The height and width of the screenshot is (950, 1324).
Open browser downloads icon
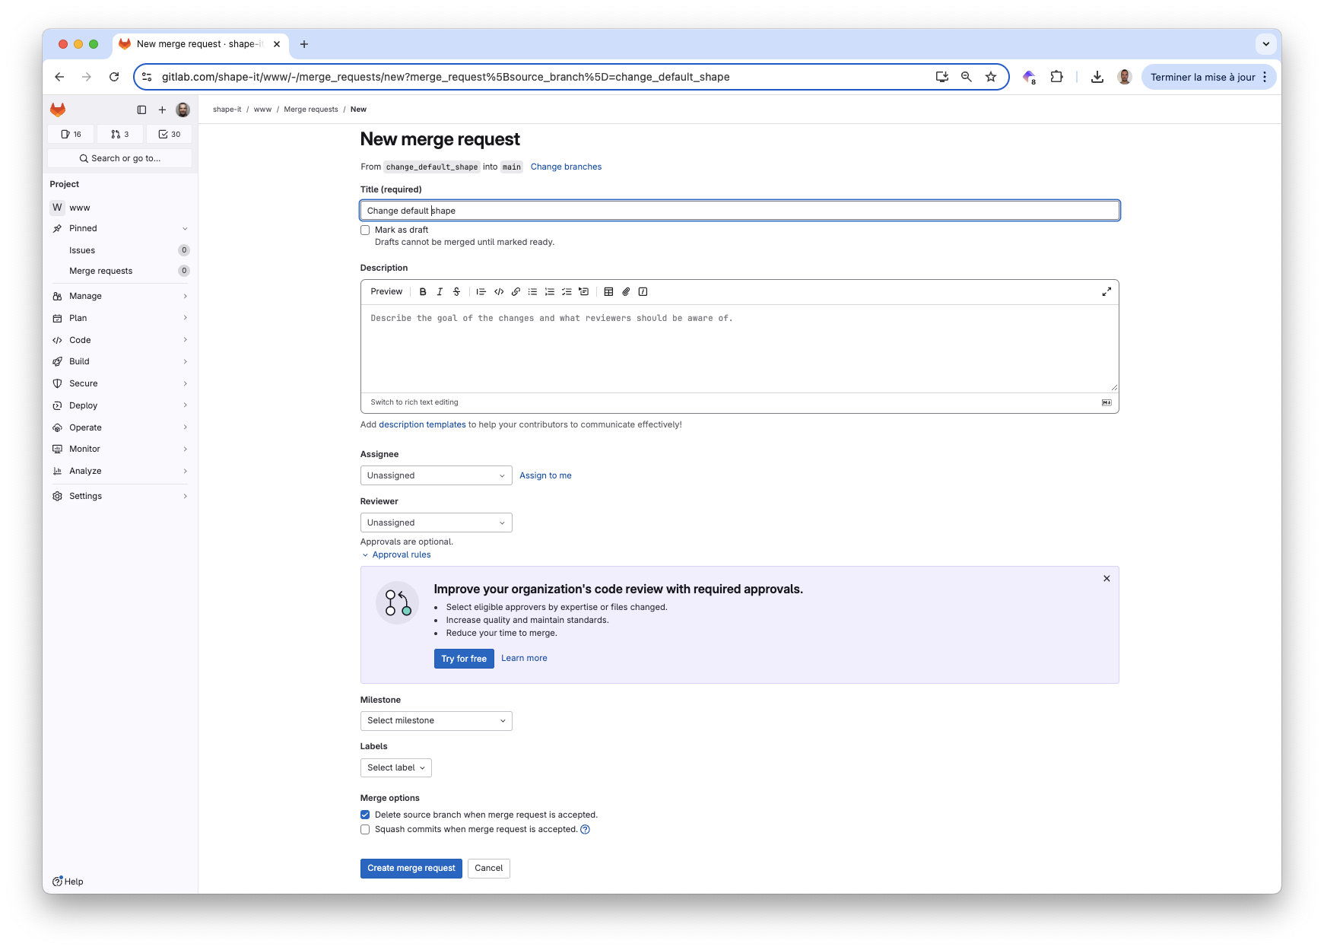(1097, 77)
